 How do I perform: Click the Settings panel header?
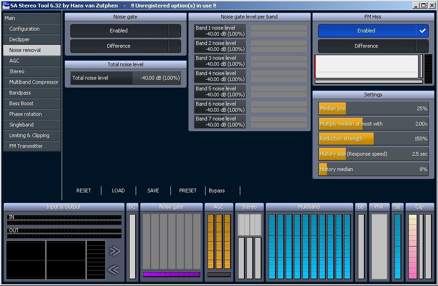(373, 95)
